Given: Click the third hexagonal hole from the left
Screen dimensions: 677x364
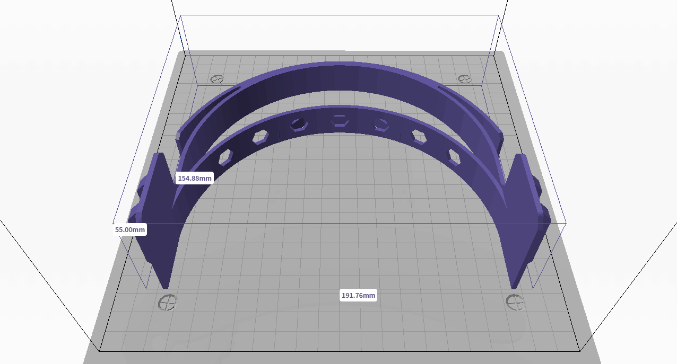Looking at the screenshot, I should pyautogui.click(x=299, y=125).
